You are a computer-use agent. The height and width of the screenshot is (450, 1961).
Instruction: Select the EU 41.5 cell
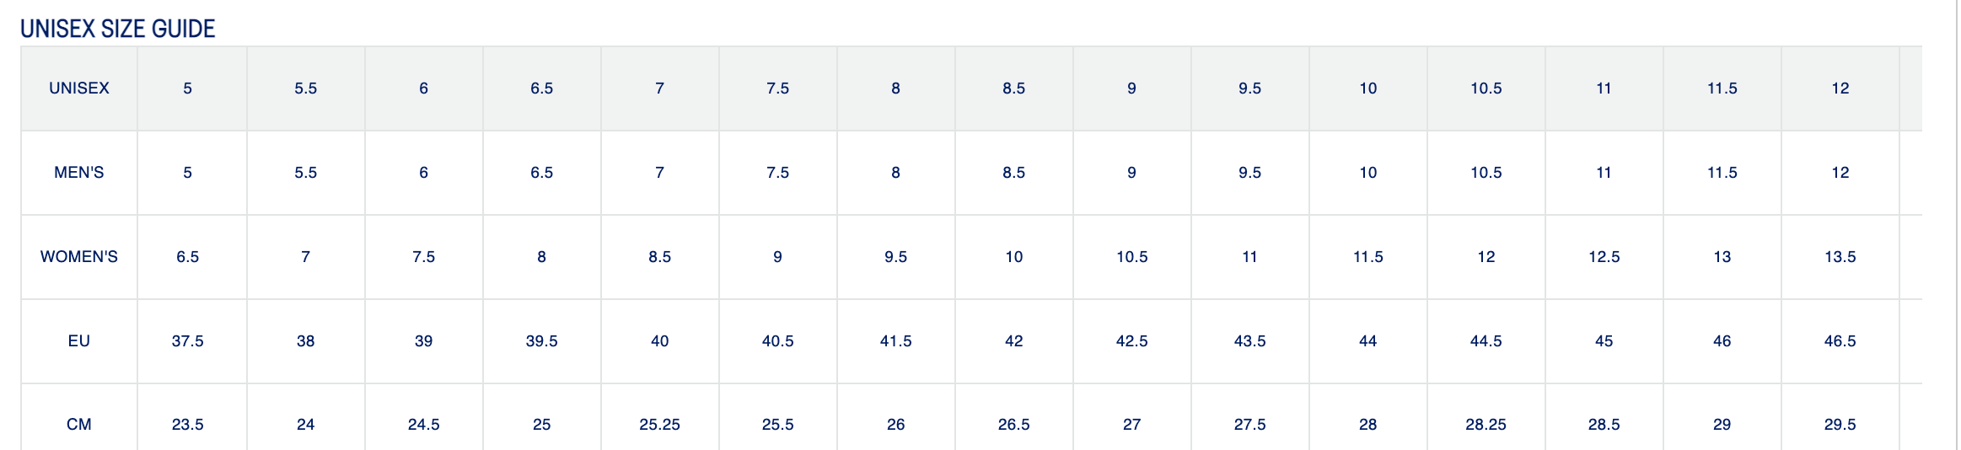(896, 341)
